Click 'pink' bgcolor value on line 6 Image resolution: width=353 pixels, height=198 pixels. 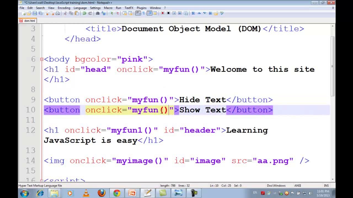click(x=132, y=59)
